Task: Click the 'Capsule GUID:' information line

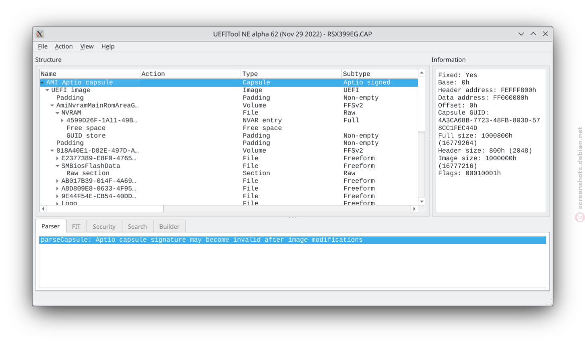Action: pyautogui.click(x=463, y=113)
